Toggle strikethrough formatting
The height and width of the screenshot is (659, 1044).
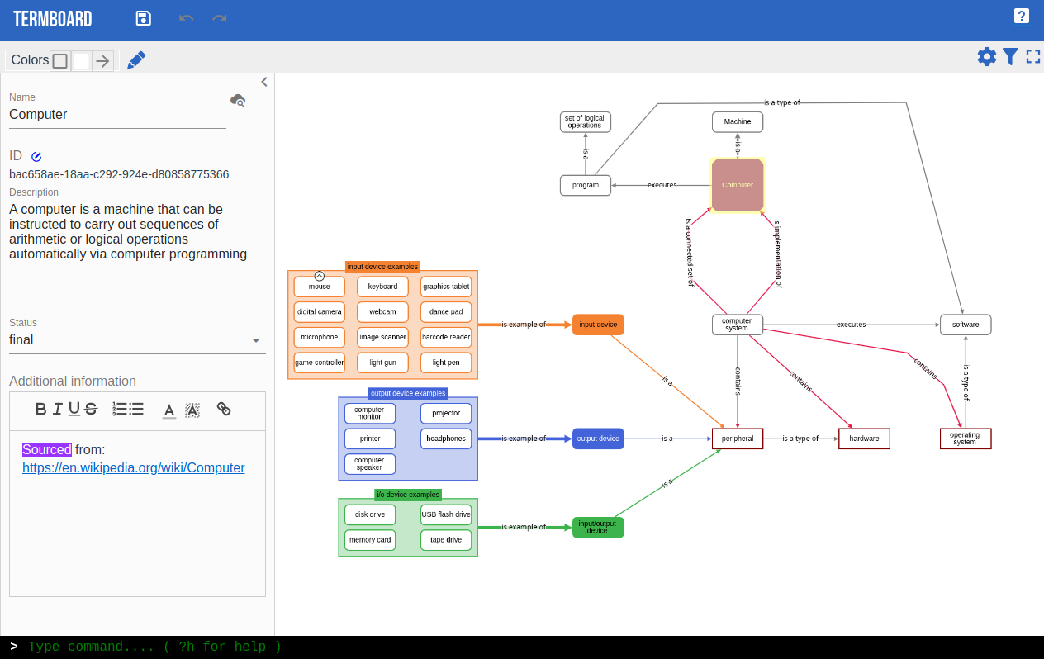(91, 409)
